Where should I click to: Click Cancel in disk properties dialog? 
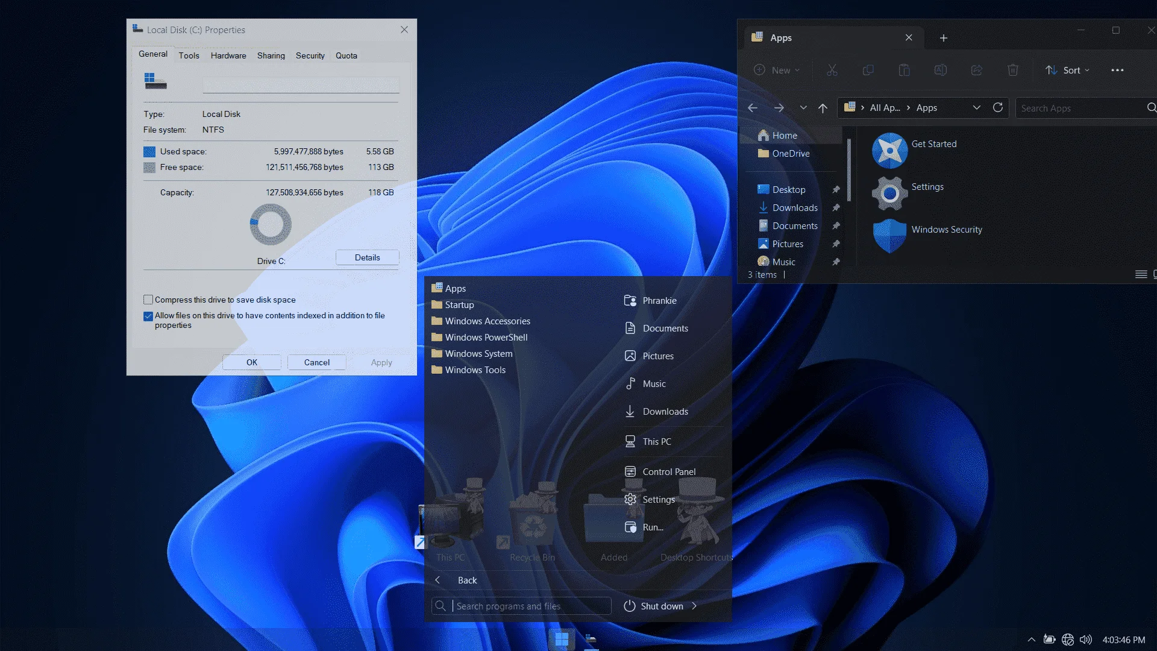coord(317,362)
